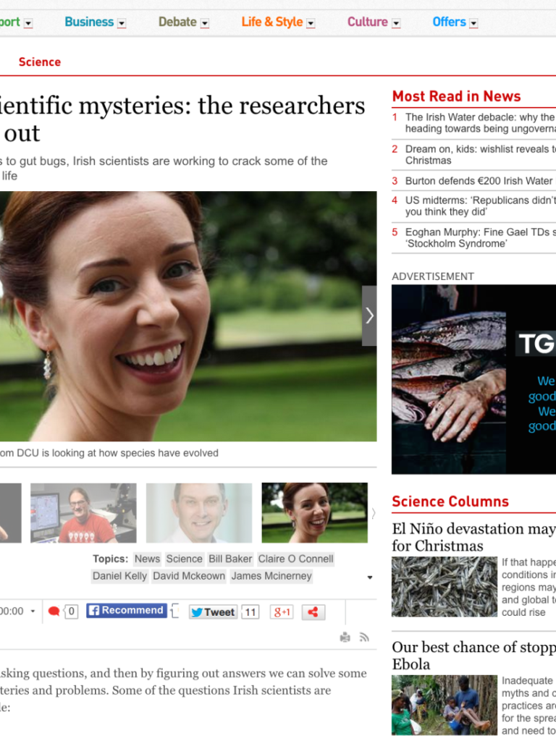
Task: Advance main photo with next arrow
Action: [x=369, y=316]
